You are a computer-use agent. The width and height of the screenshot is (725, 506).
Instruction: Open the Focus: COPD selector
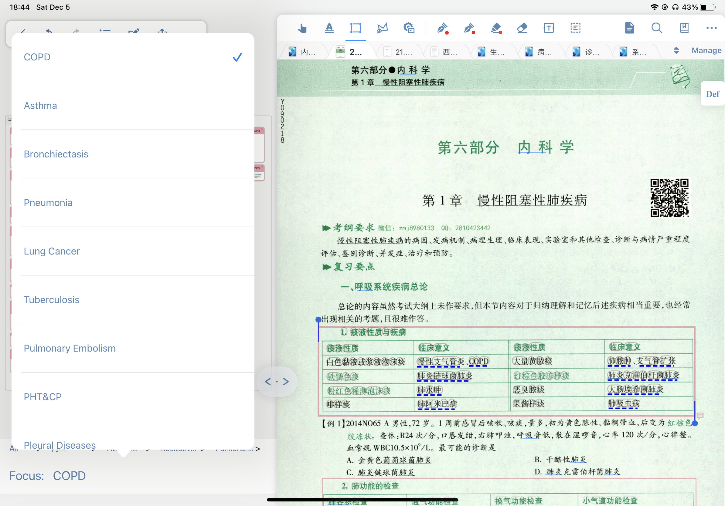click(x=47, y=476)
